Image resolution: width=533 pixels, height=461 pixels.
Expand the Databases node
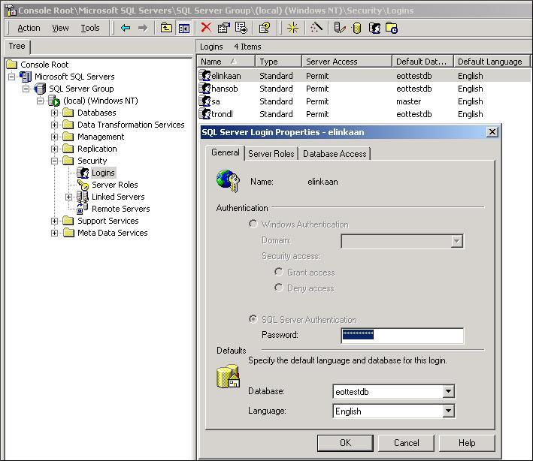click(x=54, y=113)
